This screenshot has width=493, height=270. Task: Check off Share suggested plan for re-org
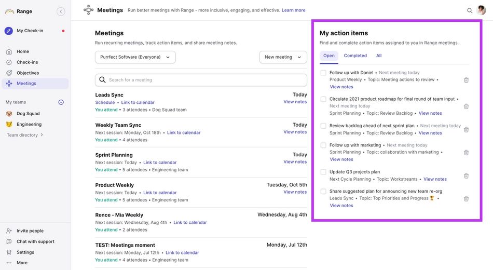[323, 191]
